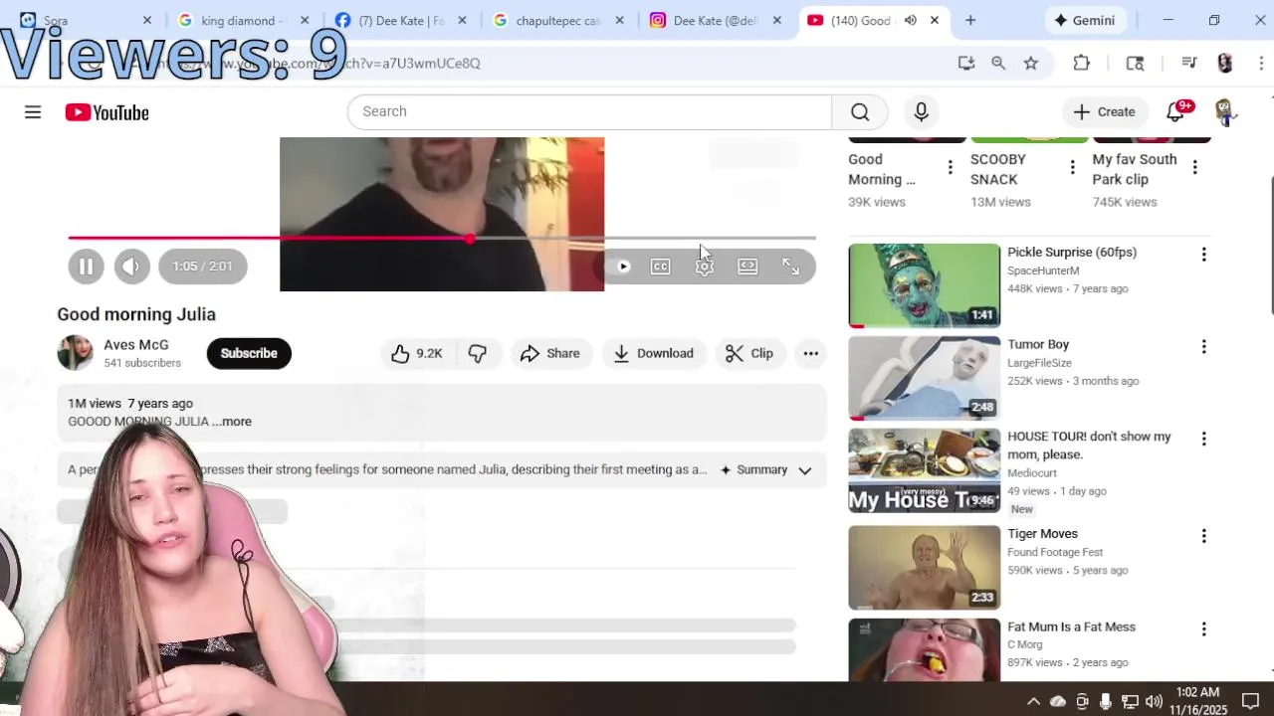The width and height of the screenshot is (1274, 716).
Task: Open the Pickle Surprise video thumbnail
Action: (x=924, y=285)
